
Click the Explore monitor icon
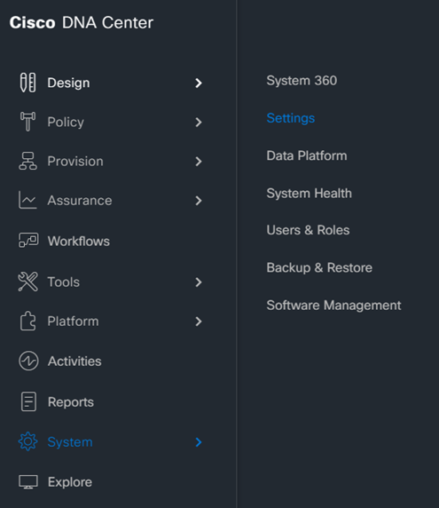pyautogui.click(x=28, y=482)
